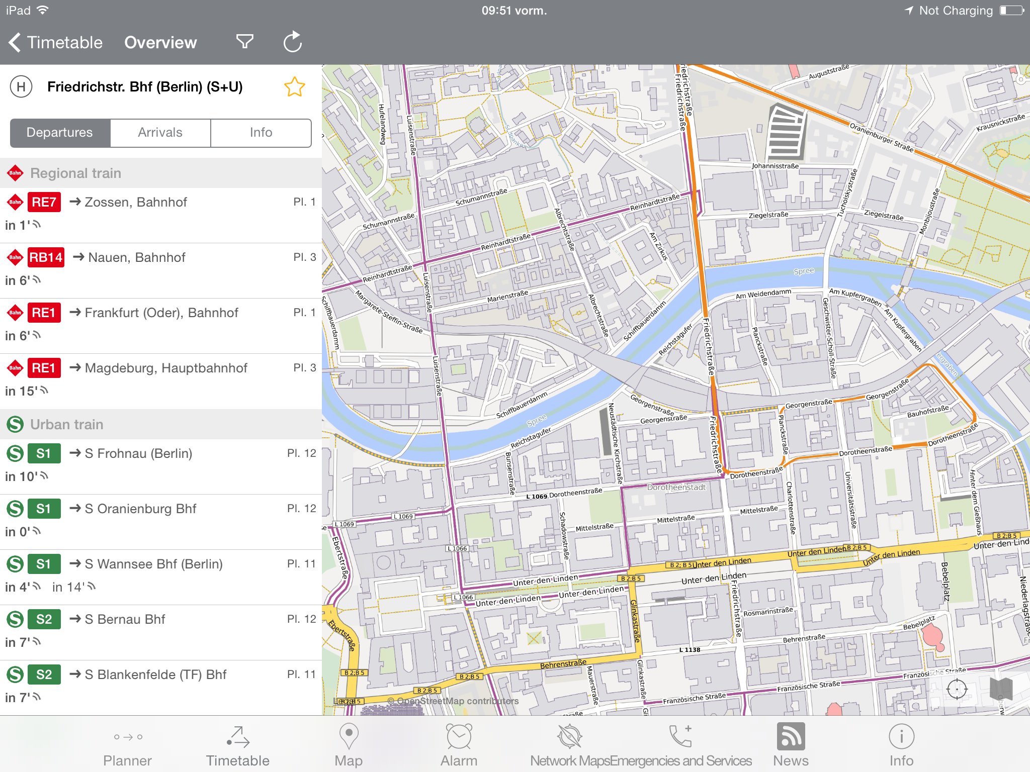Select the 'in 14'' second Wannsee departure

click(74, 587)
